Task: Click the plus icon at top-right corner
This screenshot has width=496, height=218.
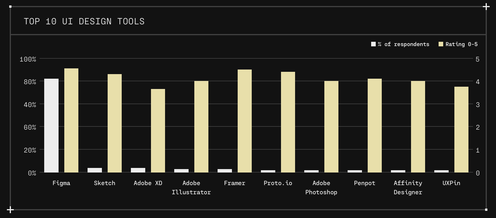Action: point(486,7)
